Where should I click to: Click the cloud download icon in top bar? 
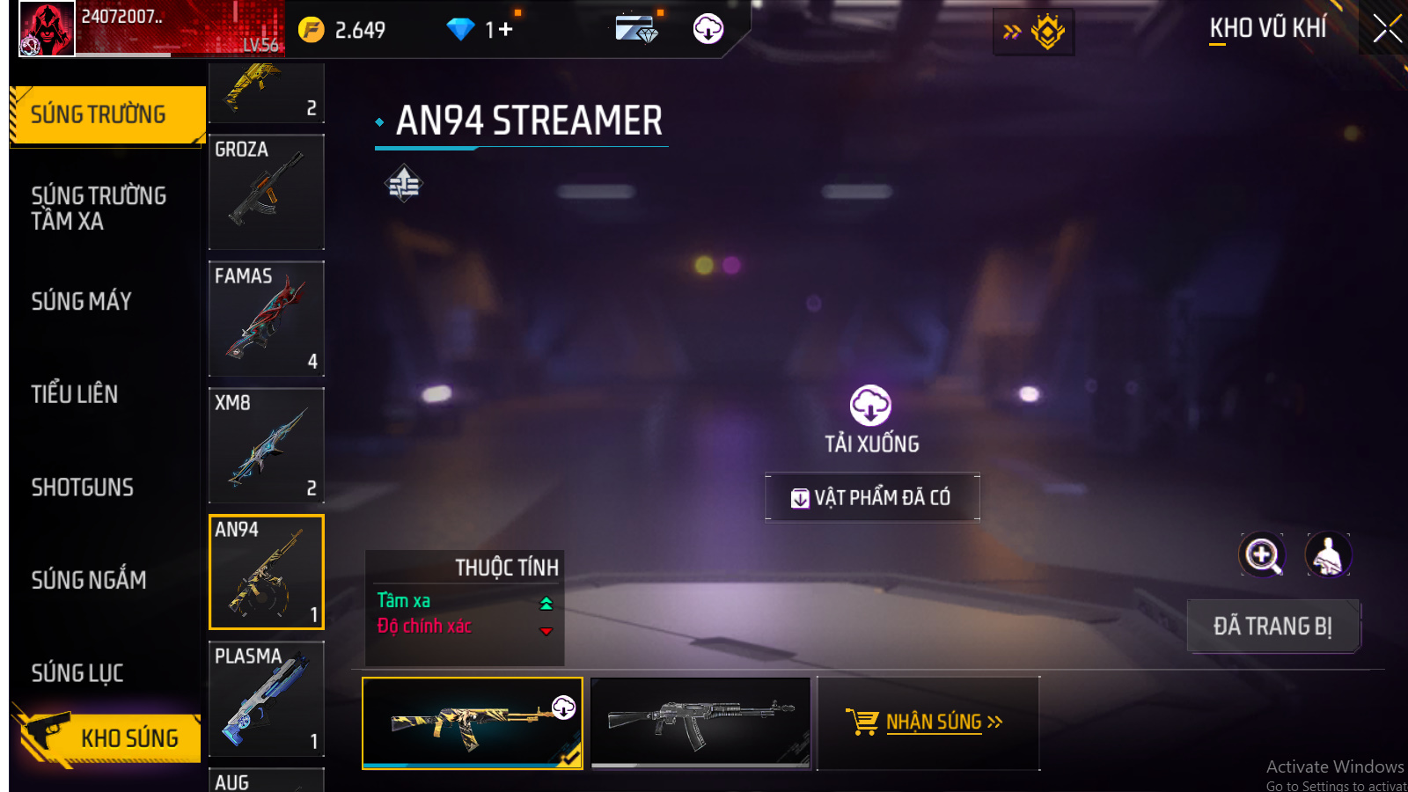click(708, 29)
